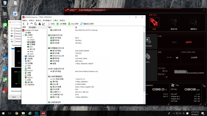
Task: Click the Temperature tab in System Stability
Action: (17, 45)
